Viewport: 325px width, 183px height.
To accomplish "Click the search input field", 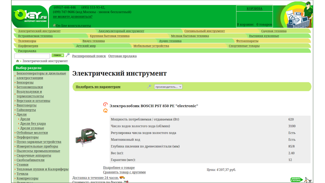I will (32, 56).
